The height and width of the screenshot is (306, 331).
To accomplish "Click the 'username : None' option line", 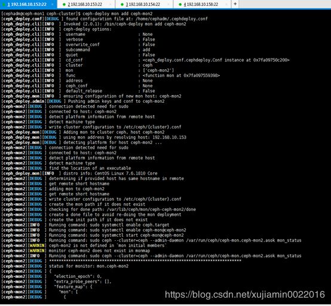I will click(x=77, y=34).
